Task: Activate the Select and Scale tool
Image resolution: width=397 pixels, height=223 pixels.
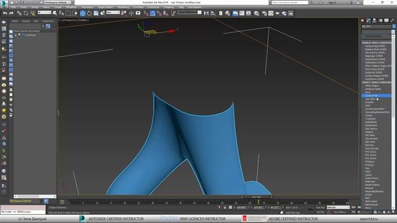Action: coord(96,13)
